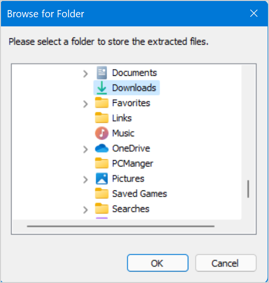Viewport: 269px width, 283px height.
Task: Select the Saved Games folder
Action: [139, 194]
